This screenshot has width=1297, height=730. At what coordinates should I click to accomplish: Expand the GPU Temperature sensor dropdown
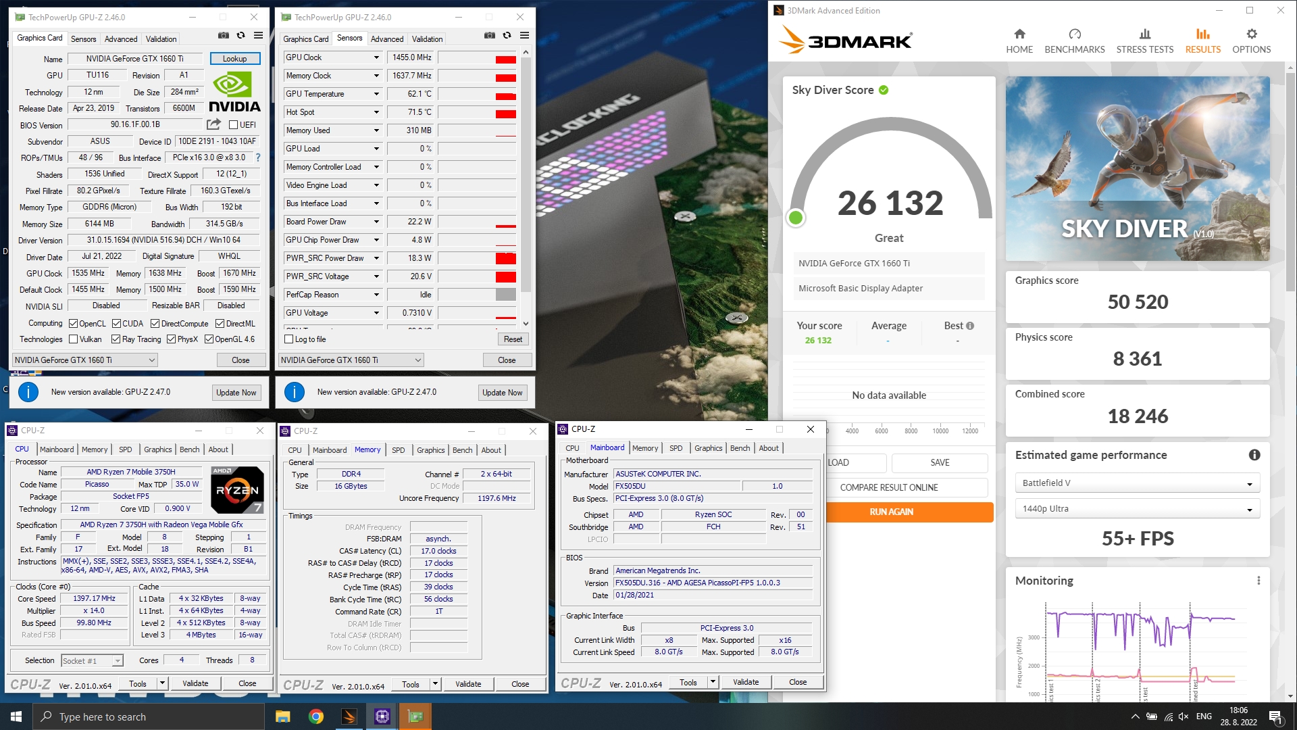click(376, 94)
